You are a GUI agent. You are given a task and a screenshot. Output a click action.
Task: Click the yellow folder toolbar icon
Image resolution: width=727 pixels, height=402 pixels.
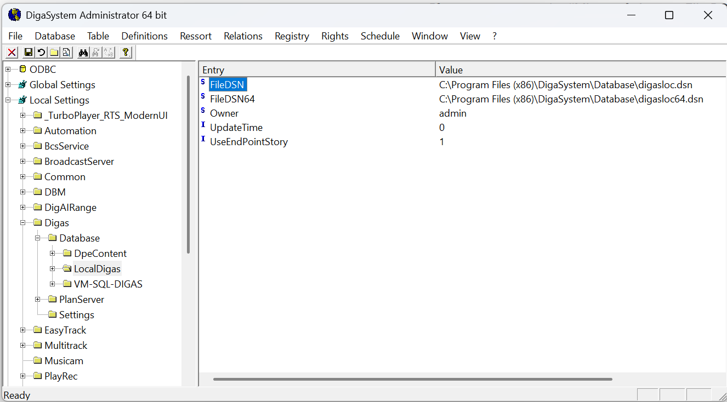[54, 53]
